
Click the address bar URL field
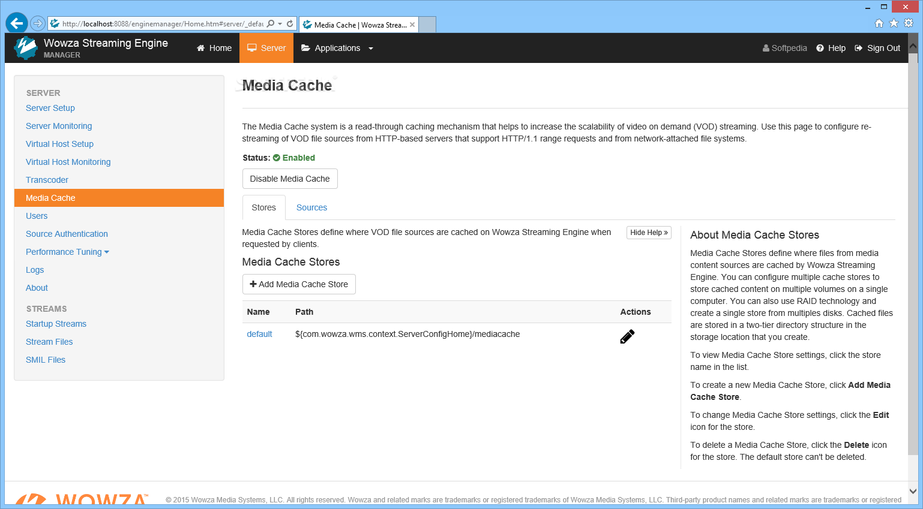click(x=162, y=24)
